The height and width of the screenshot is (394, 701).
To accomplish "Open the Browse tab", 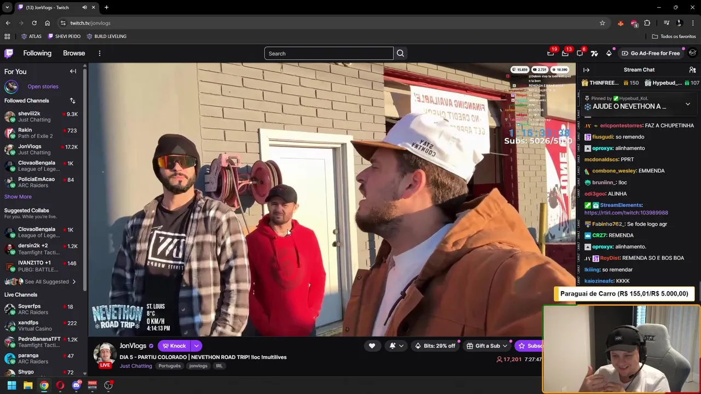I will tap(74, 53).
